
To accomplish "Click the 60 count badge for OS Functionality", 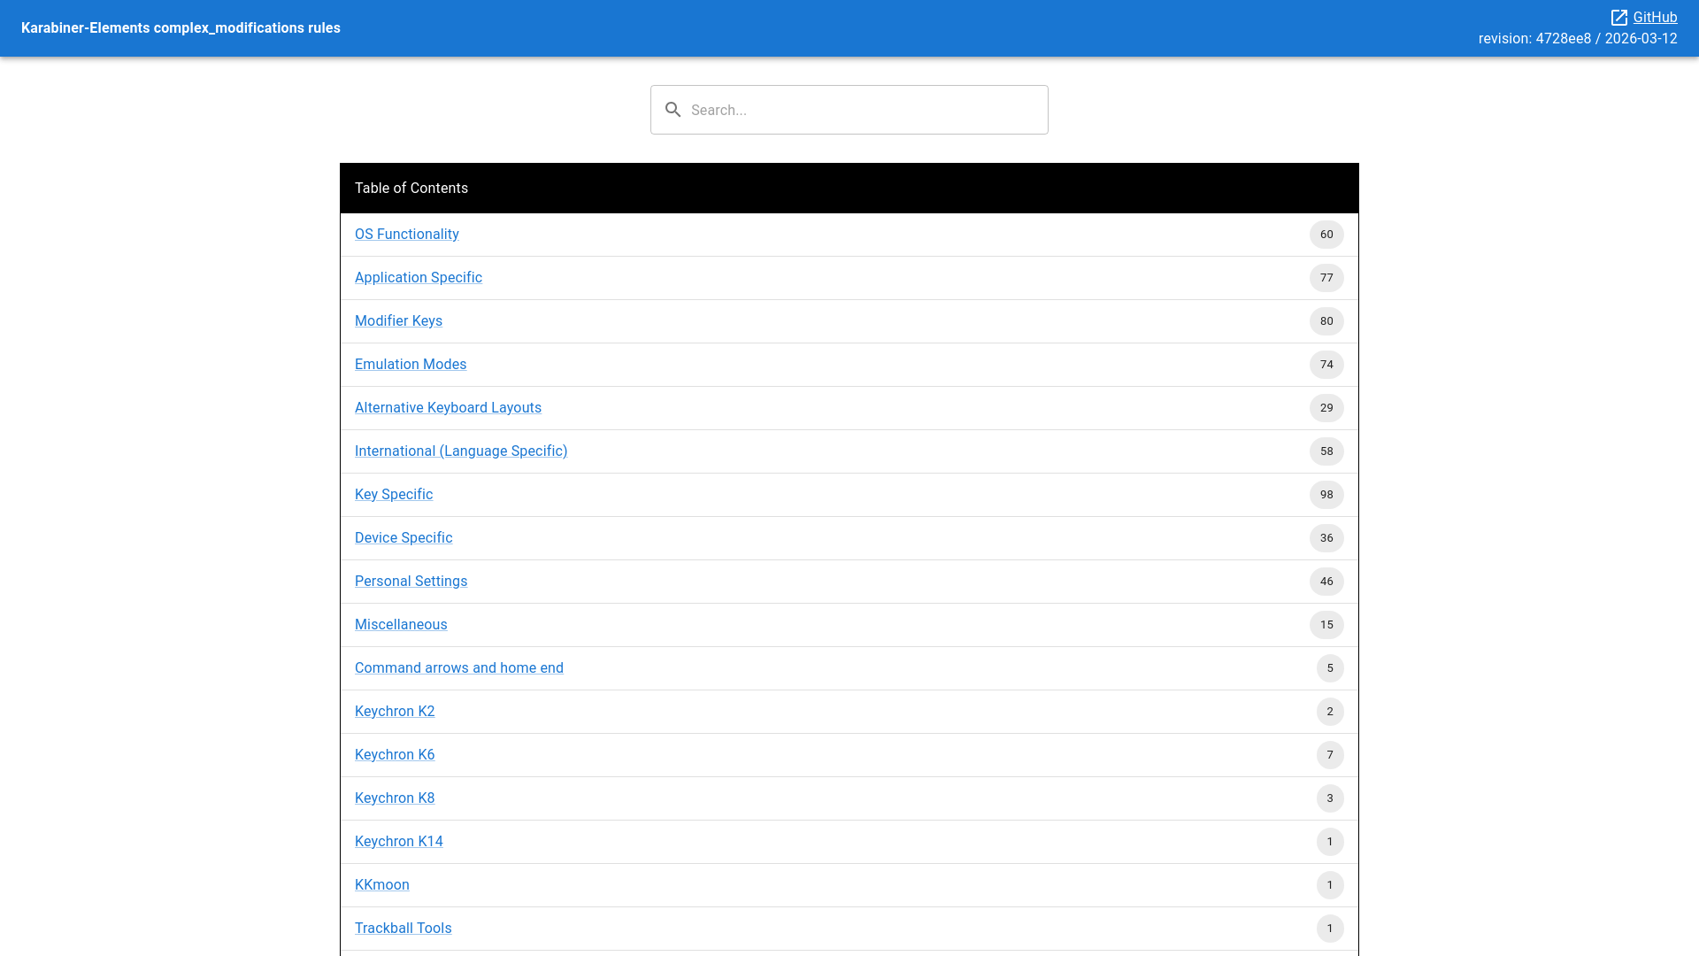I will click(1326, 235).
